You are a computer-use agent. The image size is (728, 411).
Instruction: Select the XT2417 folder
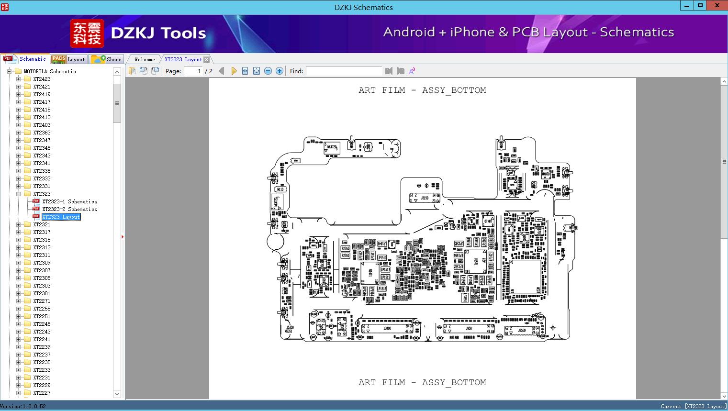point(42,102)
